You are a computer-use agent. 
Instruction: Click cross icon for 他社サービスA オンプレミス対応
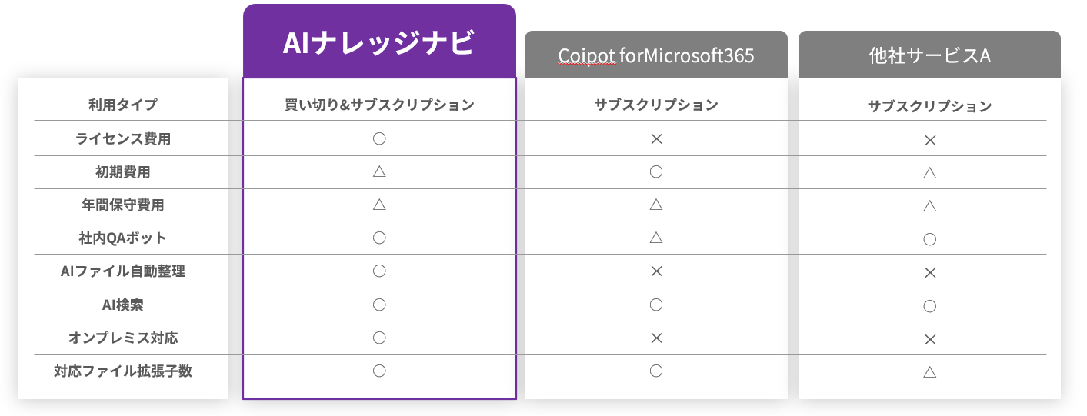pos(929,339)
